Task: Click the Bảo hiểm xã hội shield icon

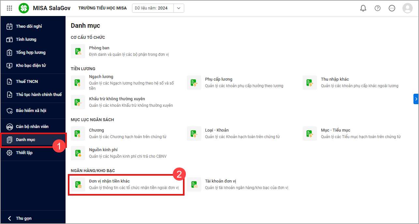Action: pyautogui.click(x=10, y=111)
